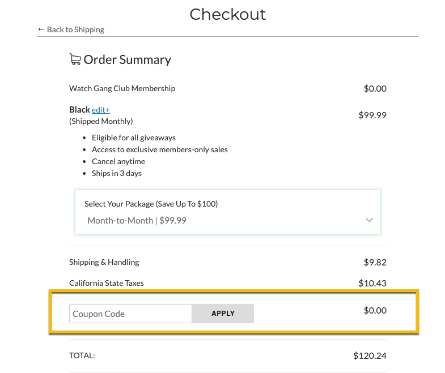Click the California State Taxes amount $10.43
The height and width of the screenshot is (373, 445).
(x=372, y=283)
